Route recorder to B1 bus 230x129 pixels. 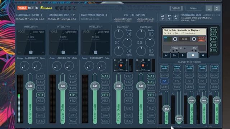click(214, 45)
